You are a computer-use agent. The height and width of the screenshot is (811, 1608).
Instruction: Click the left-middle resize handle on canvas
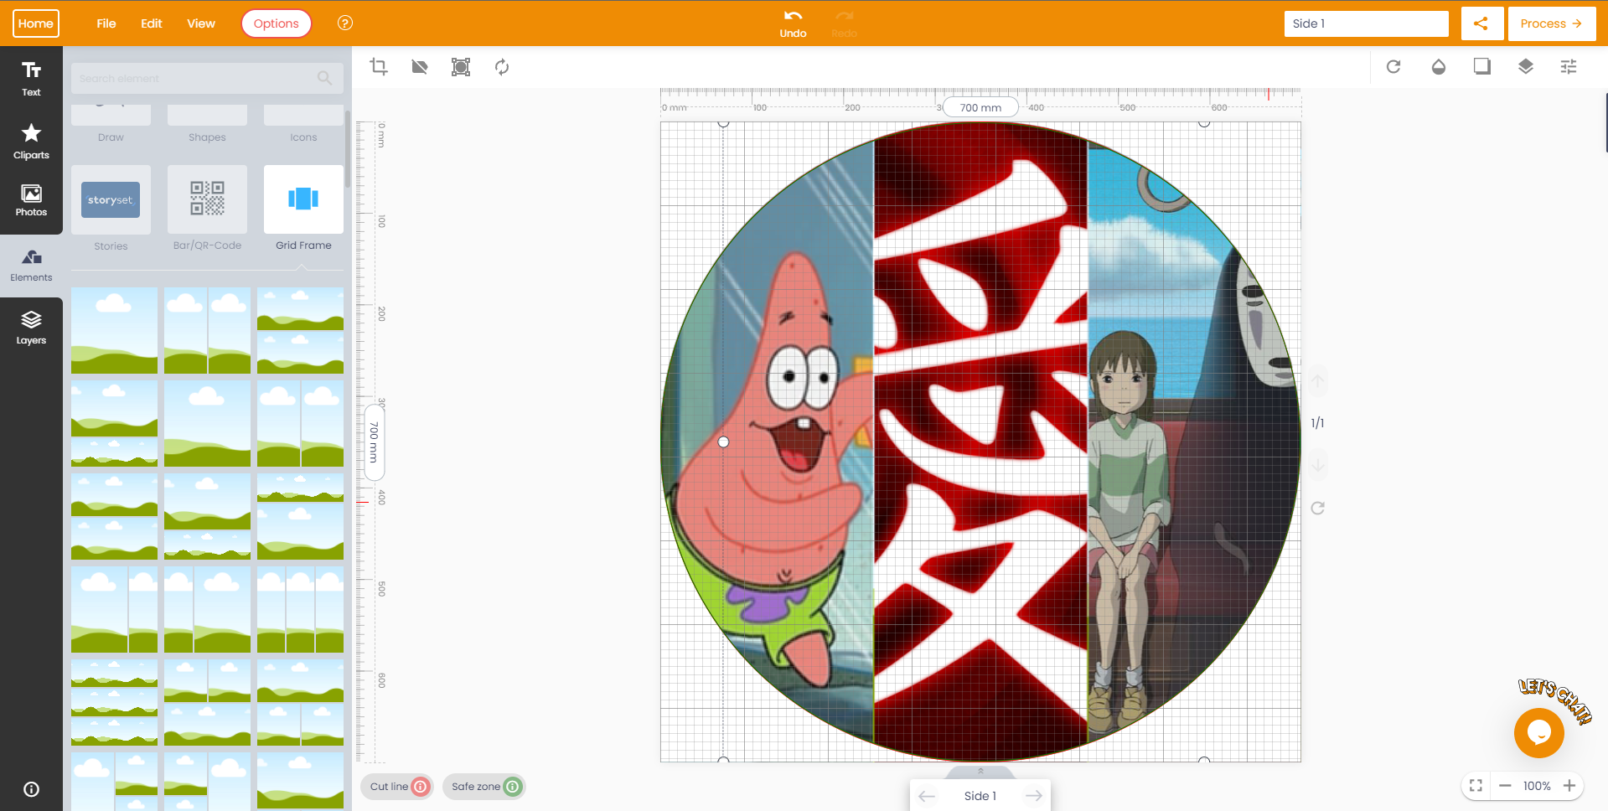tap(724, 442)
